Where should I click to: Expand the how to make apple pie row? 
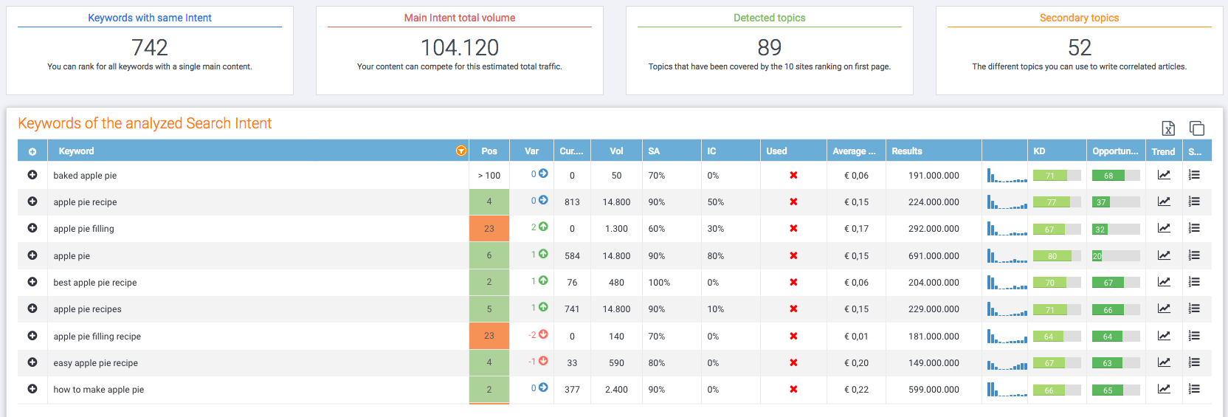tap(32, 389)
